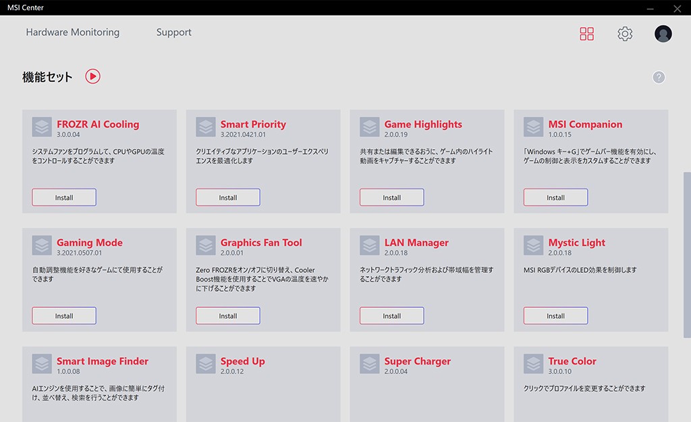The image size is (691, 422).
Task: Install FROZR AI Cooling
Action: [64, 197]
